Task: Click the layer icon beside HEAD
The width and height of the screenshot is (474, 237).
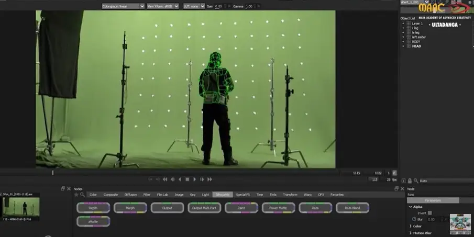Action: pyautogui.click(x=409, y=46)
